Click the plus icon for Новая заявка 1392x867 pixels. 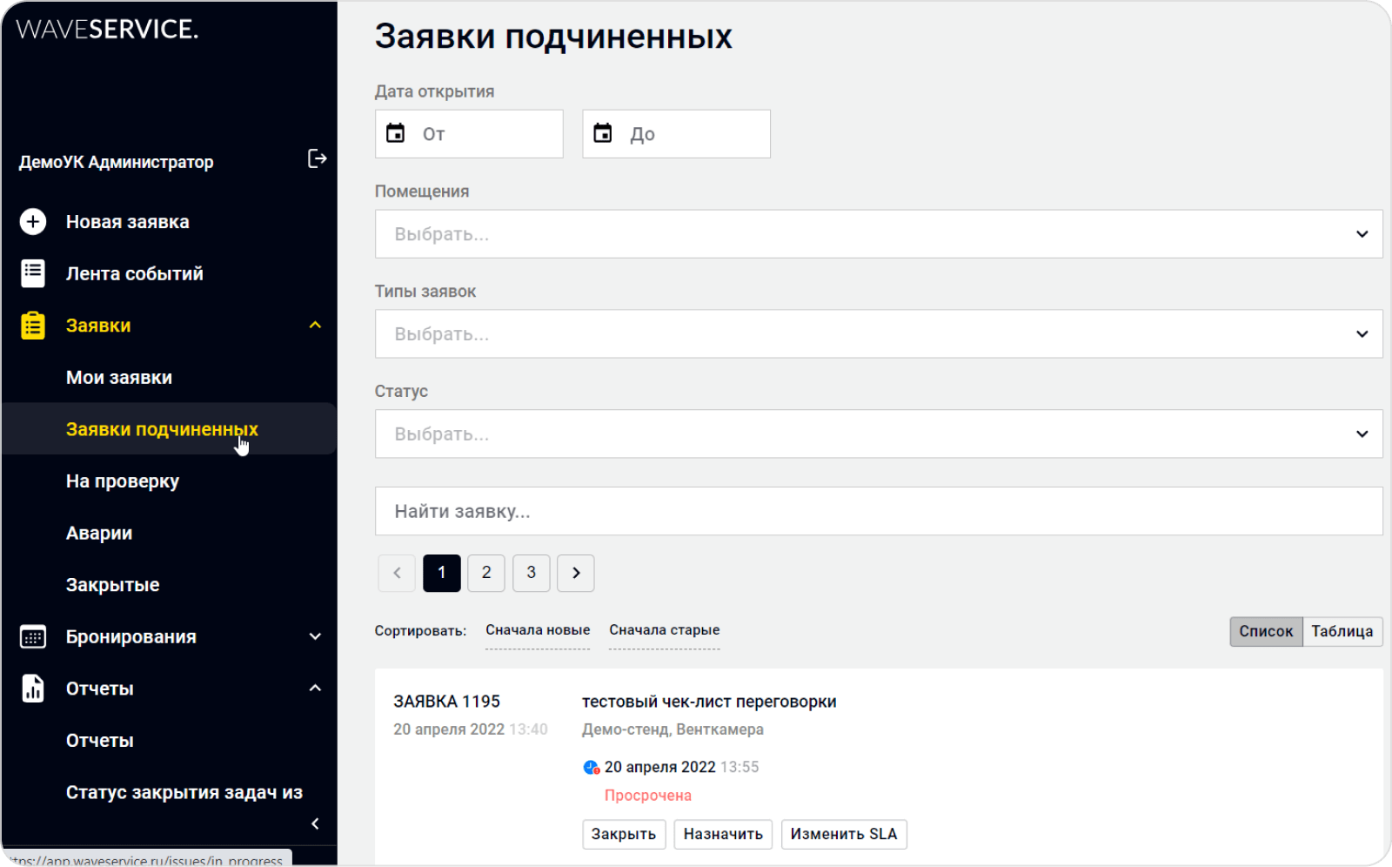[33, 222]
